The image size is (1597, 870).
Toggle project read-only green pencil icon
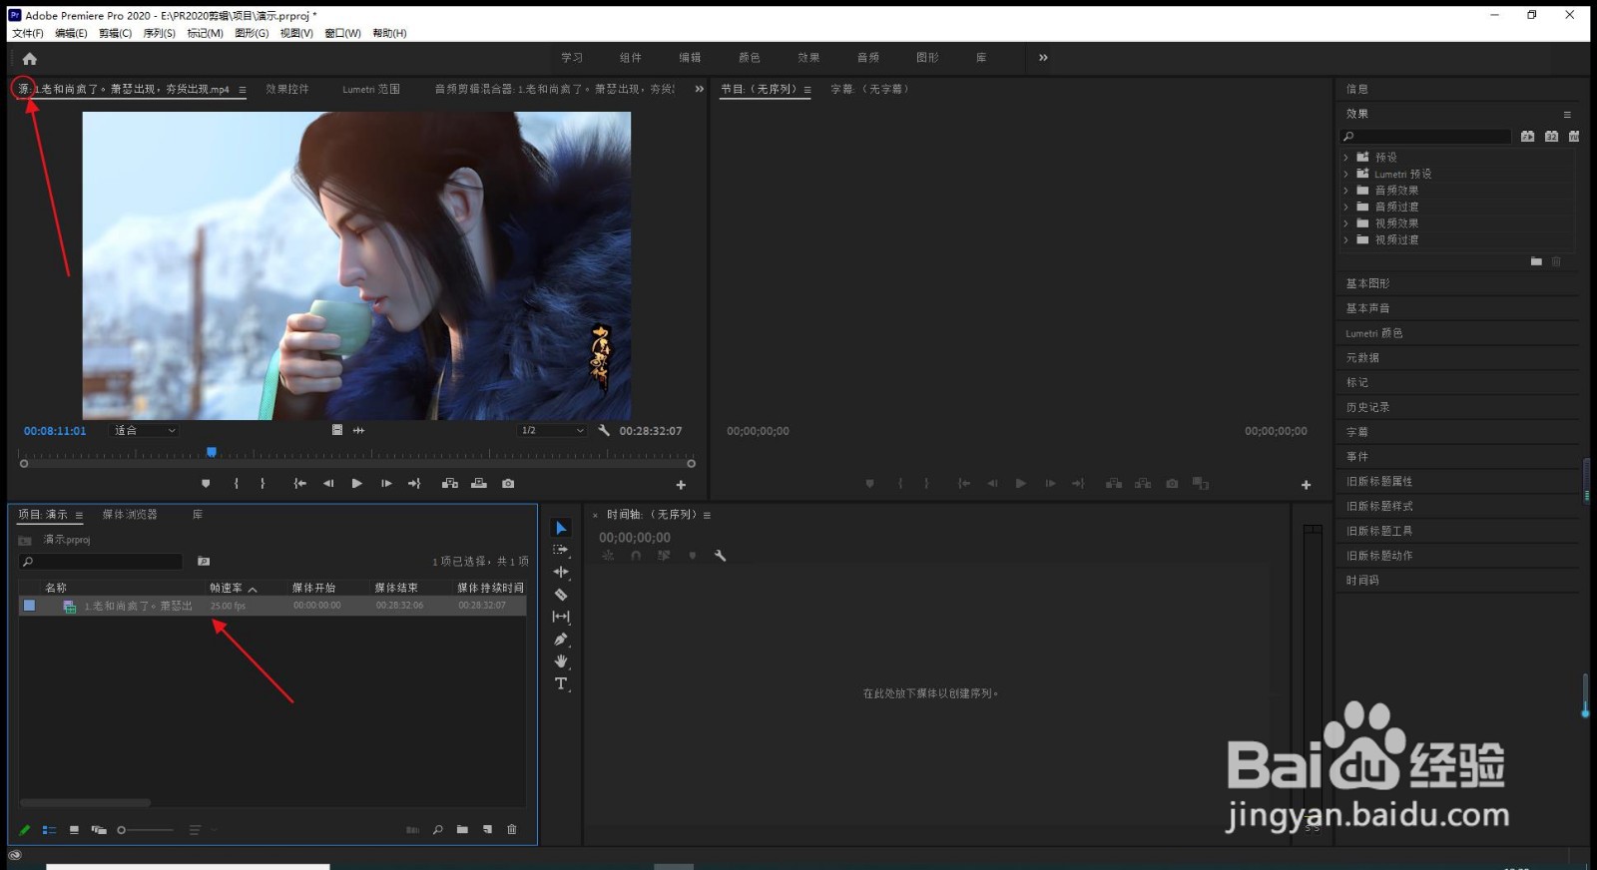tap(25, 829)
